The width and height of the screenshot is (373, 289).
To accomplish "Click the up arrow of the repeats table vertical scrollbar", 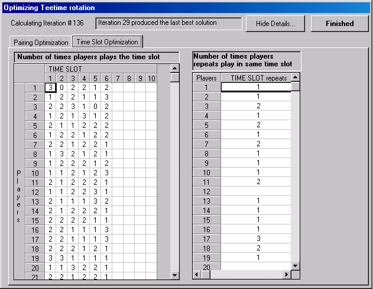I will click(x=295, y=77).
